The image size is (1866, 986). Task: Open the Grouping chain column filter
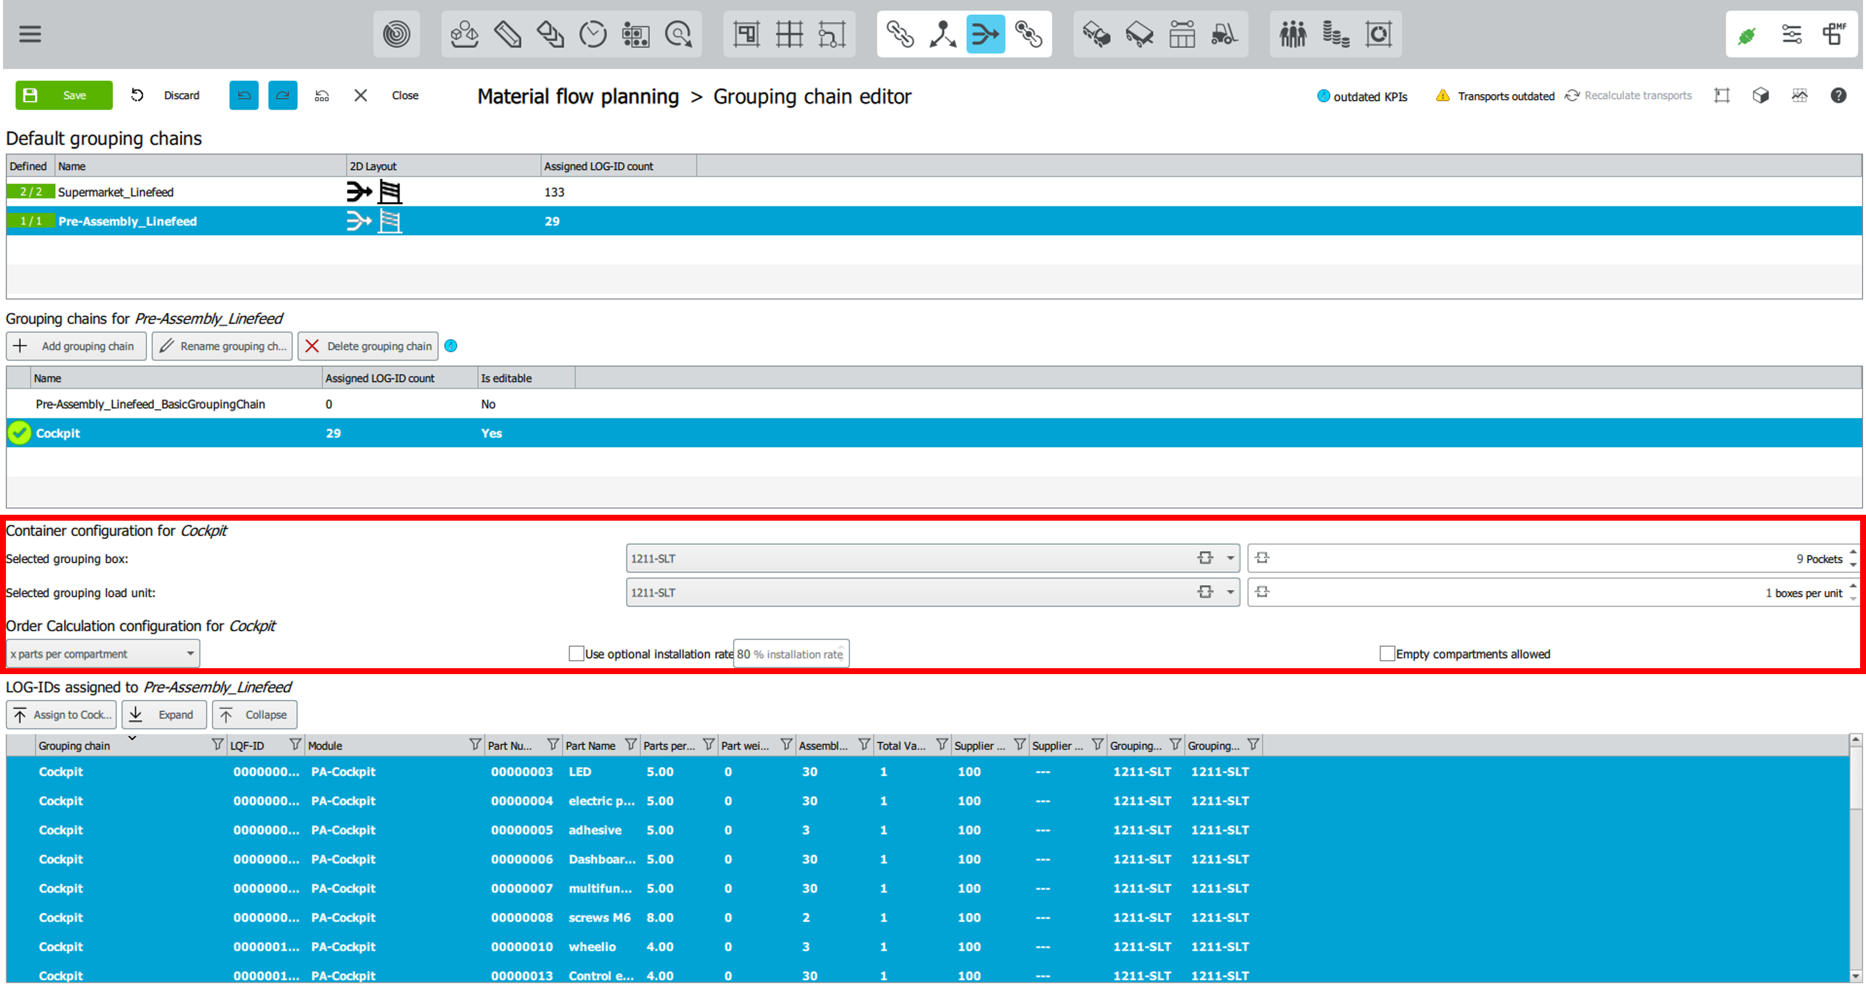[x=217, y=745]
